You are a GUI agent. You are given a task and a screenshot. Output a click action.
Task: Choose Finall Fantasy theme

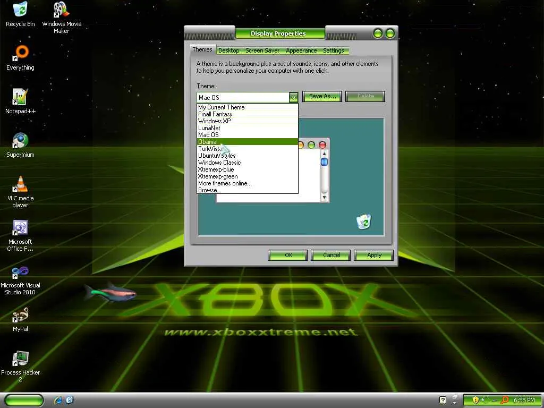point(248,114)
